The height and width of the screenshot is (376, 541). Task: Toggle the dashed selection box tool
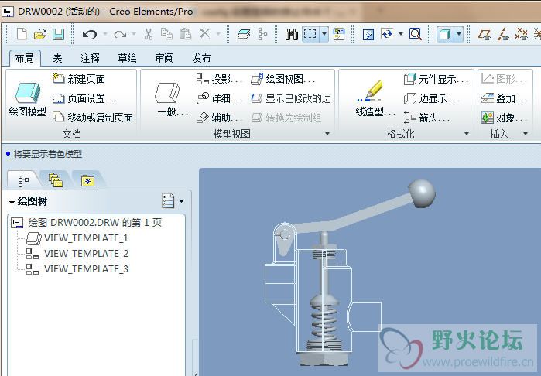click(x=310, y=34)
